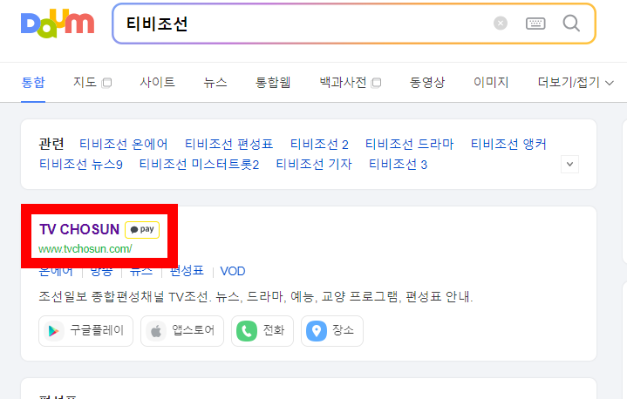Click the 구글플레이 button

[85, 331]
